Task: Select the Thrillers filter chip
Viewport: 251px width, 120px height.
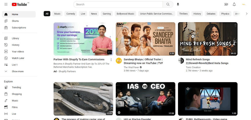Action: (x=183, y=14)
